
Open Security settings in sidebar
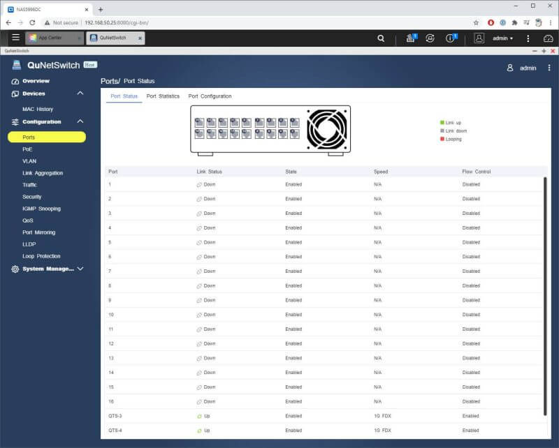[31, 197]
